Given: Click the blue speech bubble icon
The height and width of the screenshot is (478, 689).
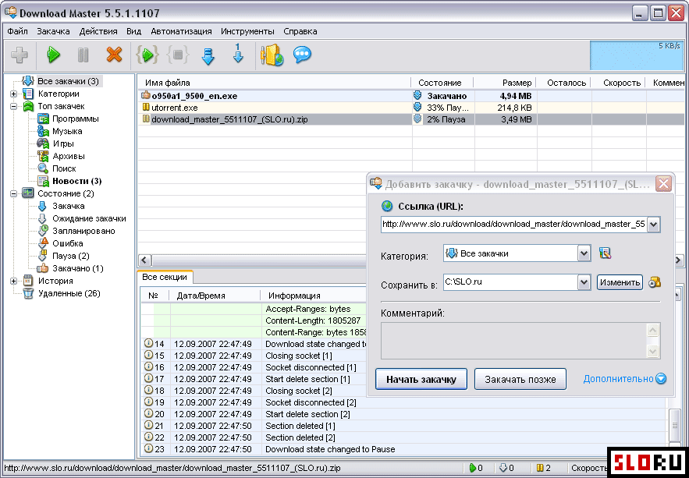Looking at the screenshot, I should (x=302, y=55).
